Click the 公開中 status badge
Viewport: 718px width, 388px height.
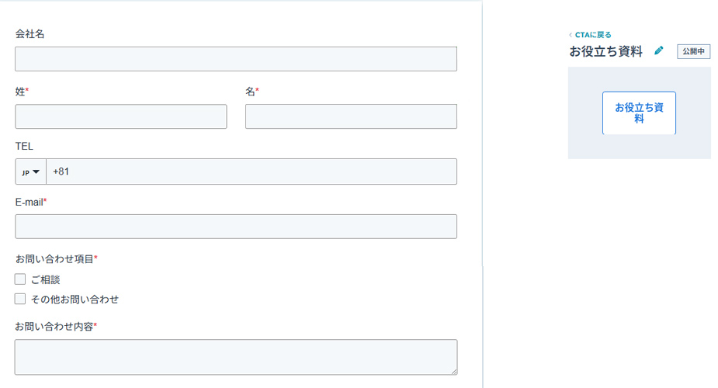coord(693,51)
